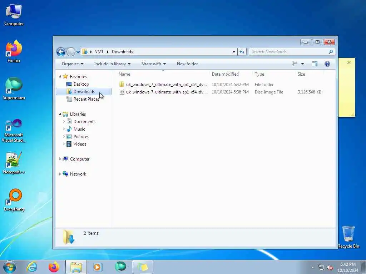The image size is (366, 274).
Task: Click the Show desktop strip beside the clock
Action: pyautogui.click(x=363, y=267)
